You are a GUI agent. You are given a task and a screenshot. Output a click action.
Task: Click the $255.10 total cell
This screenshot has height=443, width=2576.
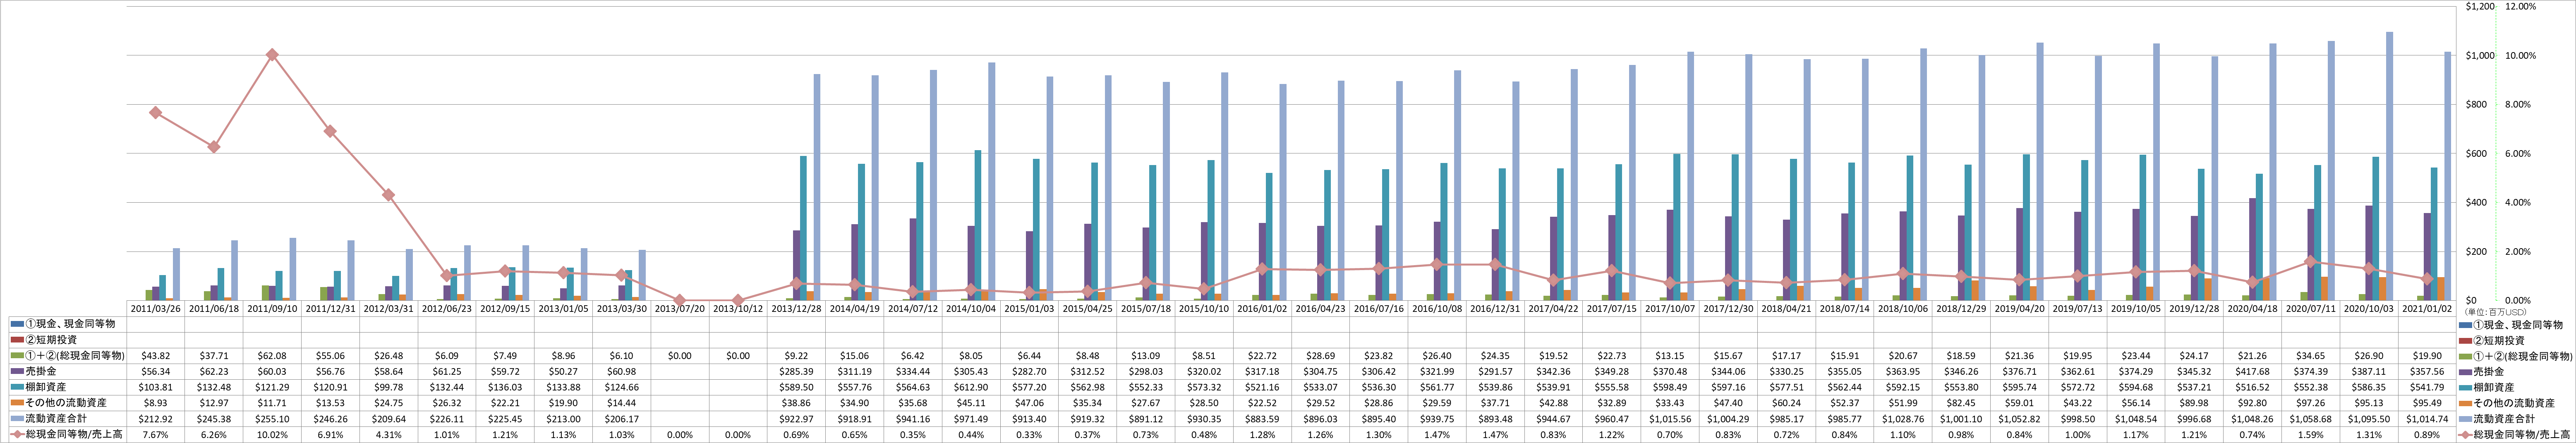pyautogui.click(x=272, y=418)
